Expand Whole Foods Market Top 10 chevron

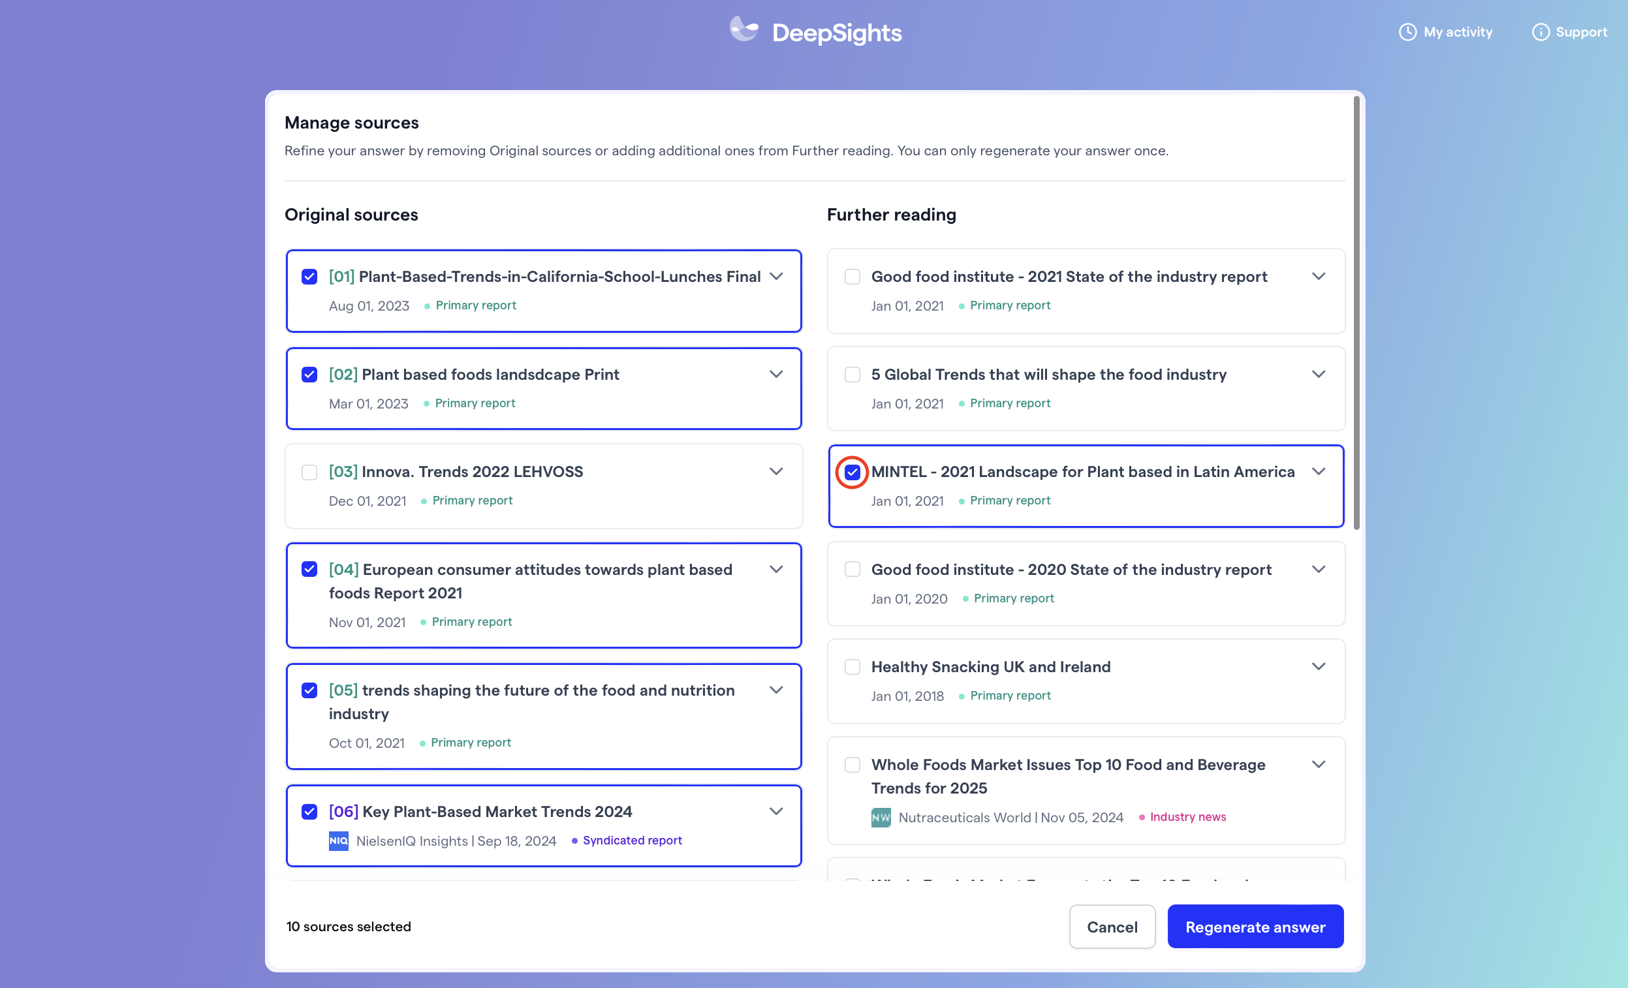(1319, 764)
